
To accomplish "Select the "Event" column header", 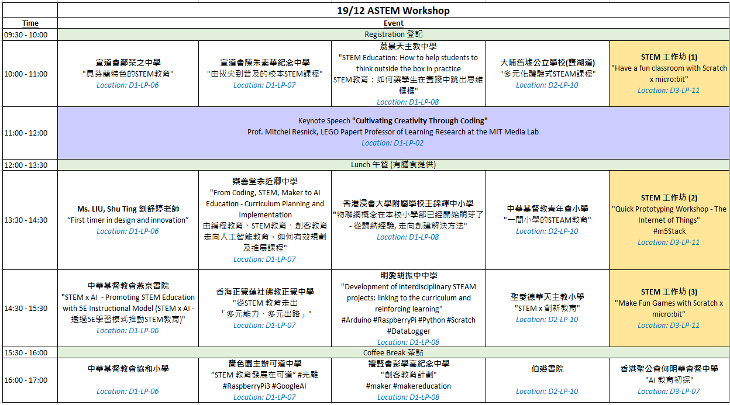I will [393, 23].
